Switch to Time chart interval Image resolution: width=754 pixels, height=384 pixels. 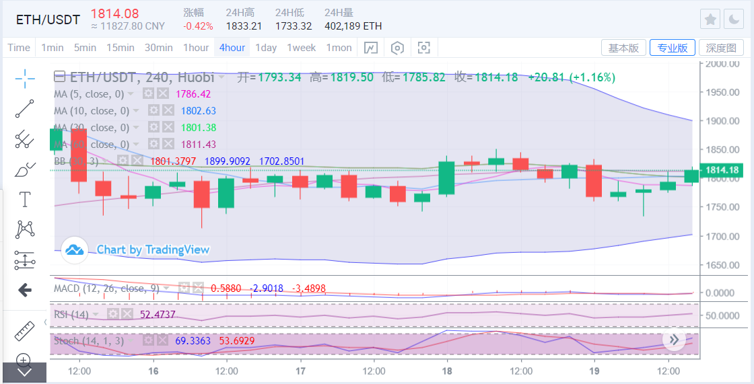tap(19, 48)
